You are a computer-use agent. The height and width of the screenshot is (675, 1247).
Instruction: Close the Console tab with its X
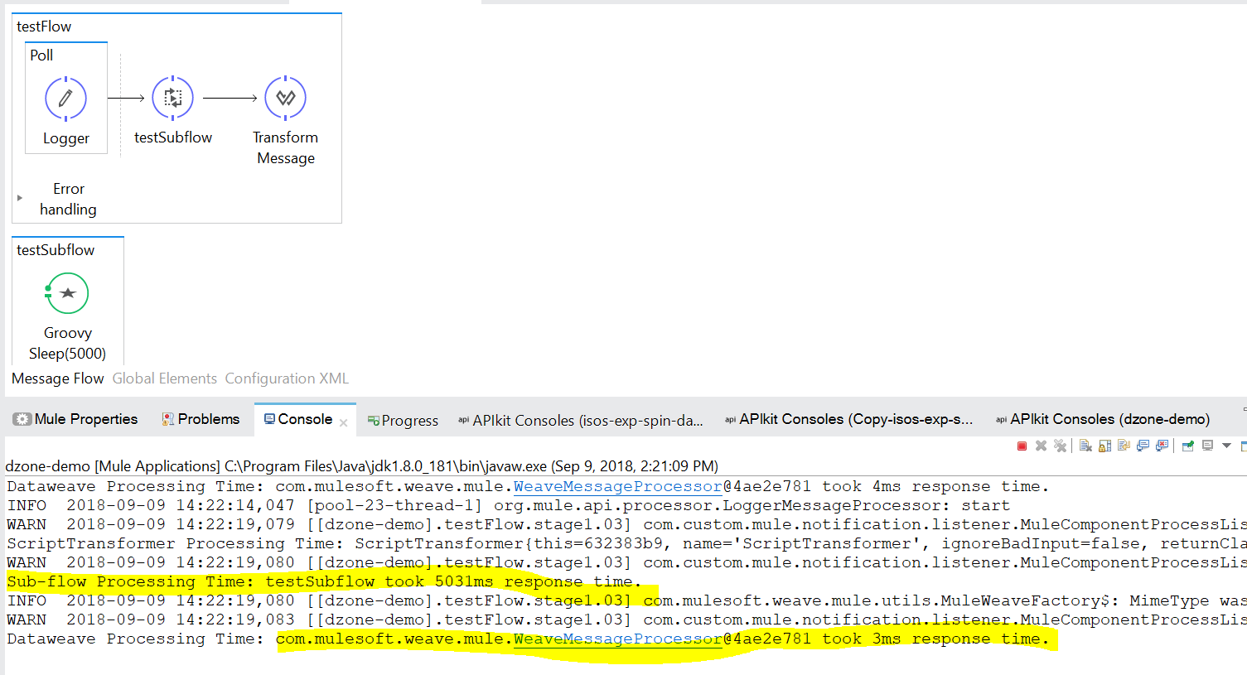pyautogui.click(x=344, y=422)
